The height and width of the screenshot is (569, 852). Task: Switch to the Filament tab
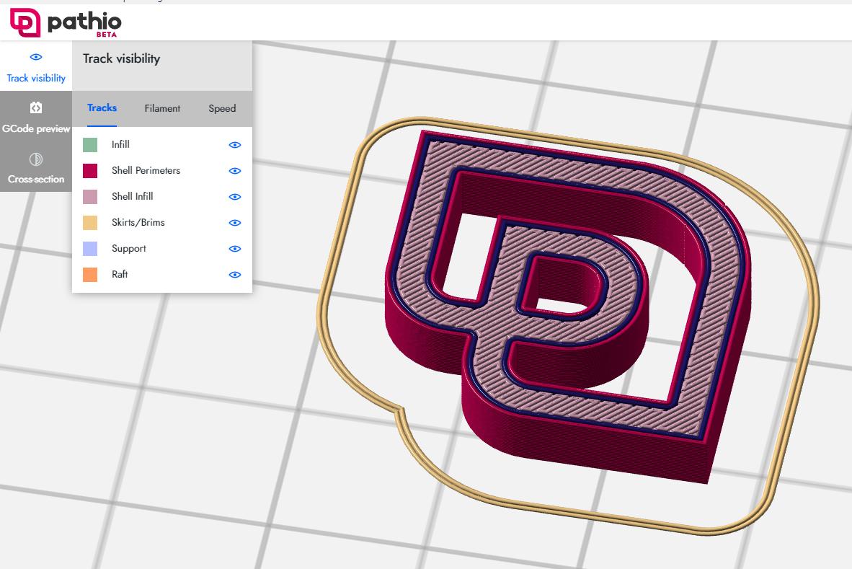162,108
